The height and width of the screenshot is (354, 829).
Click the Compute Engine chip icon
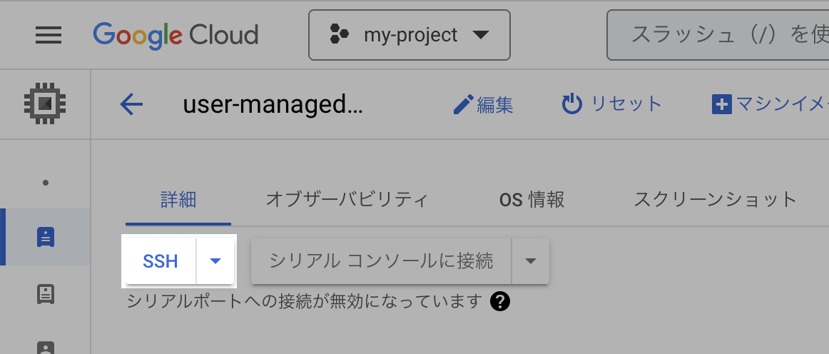coord(44,103)
